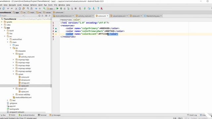This screenshot has width=212, height=119.
Task: Click the AVD Manager icon
Action: (80, 9)
